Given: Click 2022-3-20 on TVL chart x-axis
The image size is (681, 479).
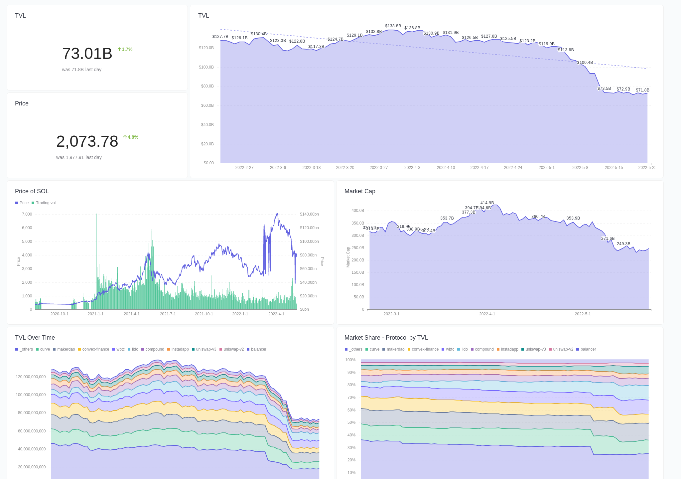Looking at the screenshot, I should tap(345, 168).
